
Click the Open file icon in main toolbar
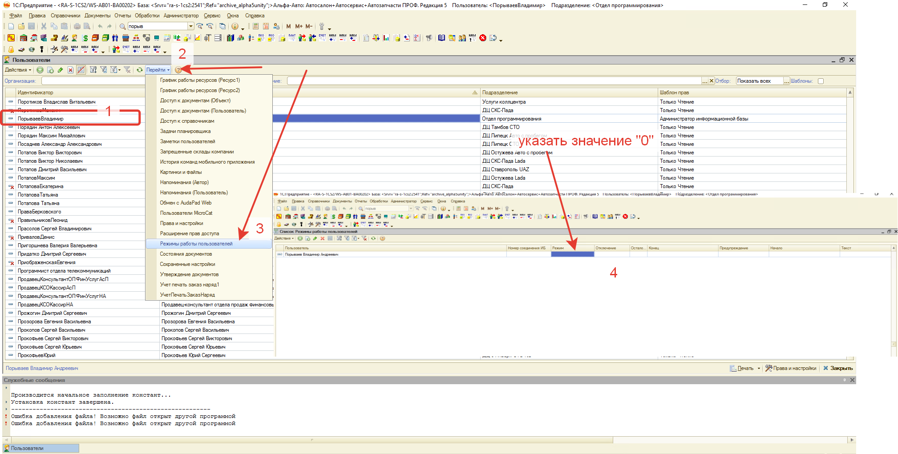point(21,26)
